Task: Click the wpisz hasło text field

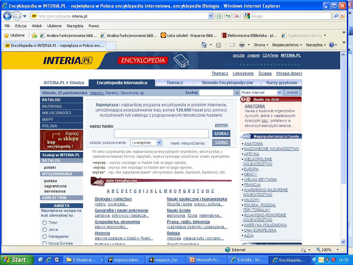Action: coord(161,134)
